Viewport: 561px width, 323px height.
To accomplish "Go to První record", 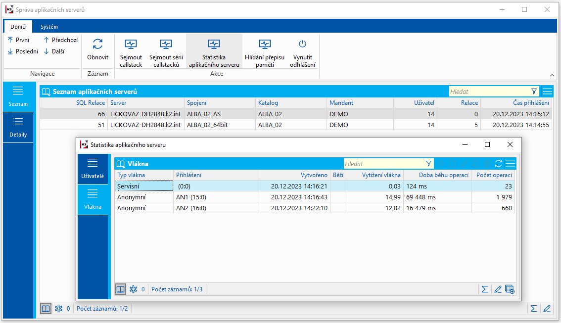I will 19,40.
